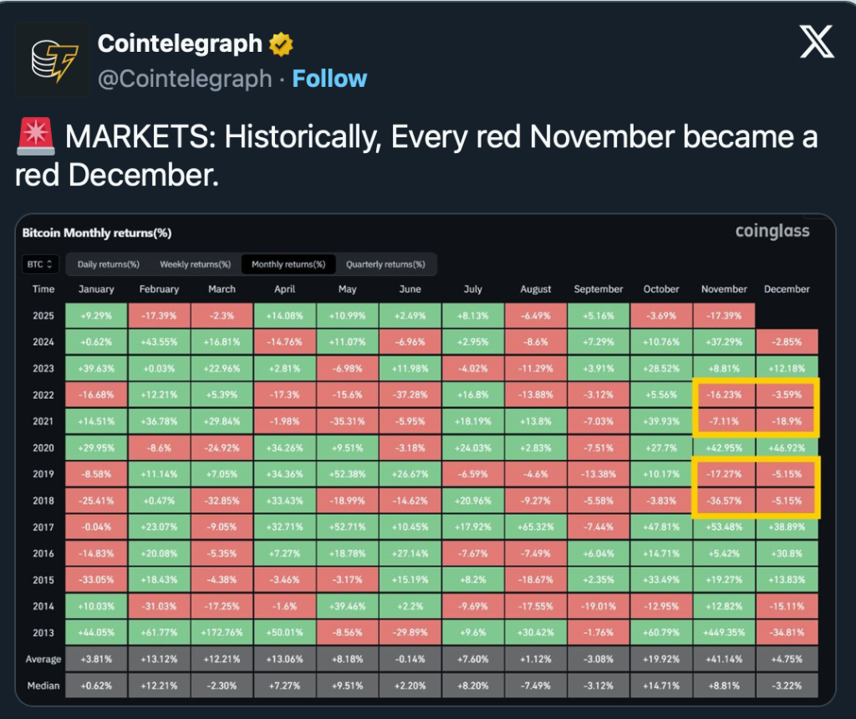Click the 2025 row label
Image resolution: width=856 pixels, height=719 pixels.
click(43, 315)
